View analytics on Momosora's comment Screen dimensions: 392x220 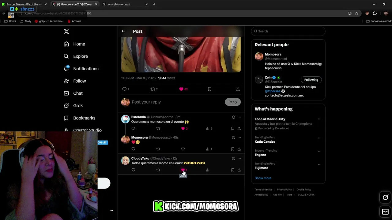coord(208,149)
